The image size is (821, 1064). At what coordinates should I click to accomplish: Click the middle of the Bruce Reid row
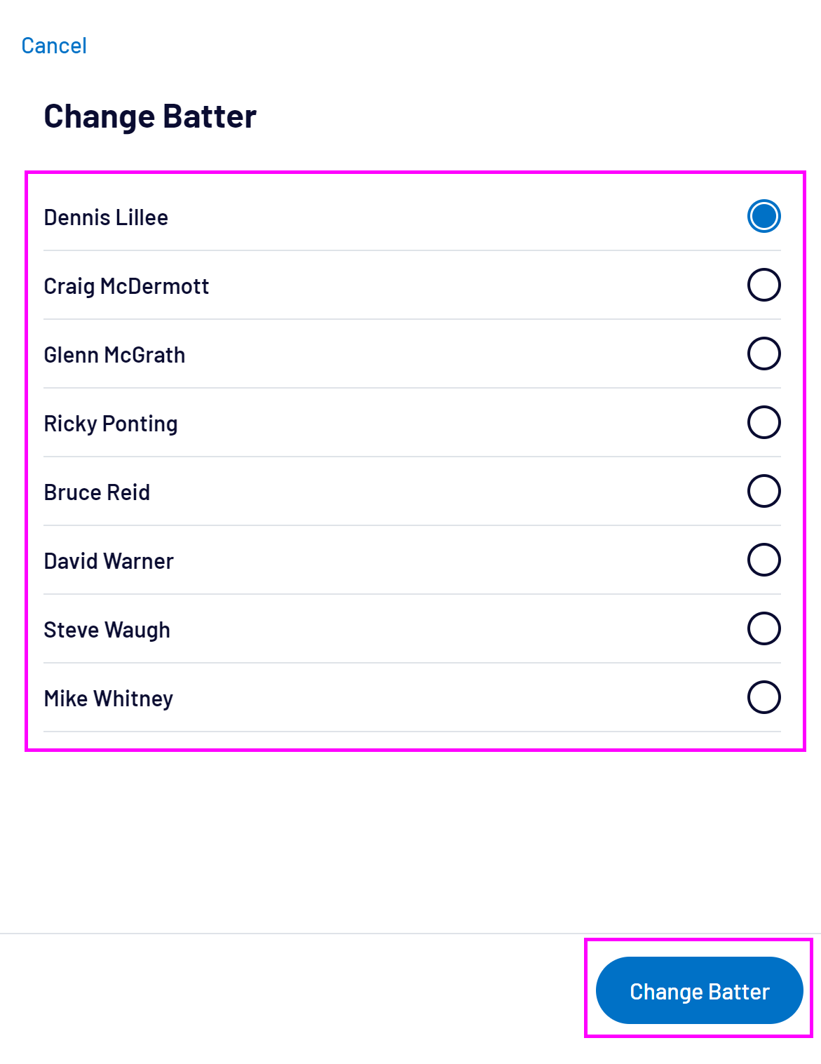point(412,492)
